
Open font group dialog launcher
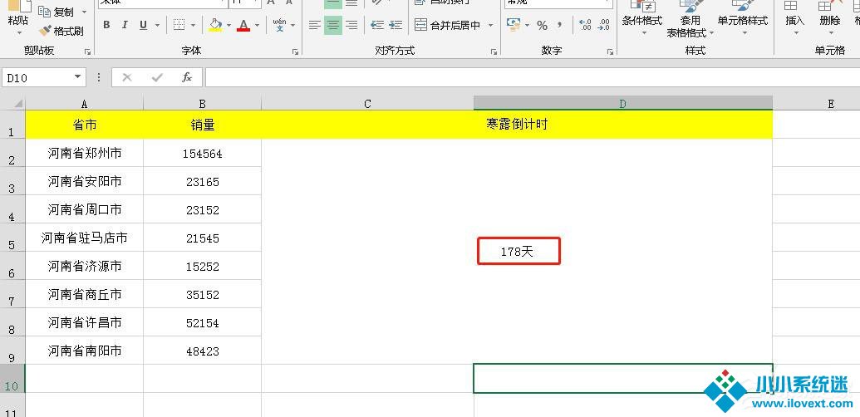coord(295,52)
